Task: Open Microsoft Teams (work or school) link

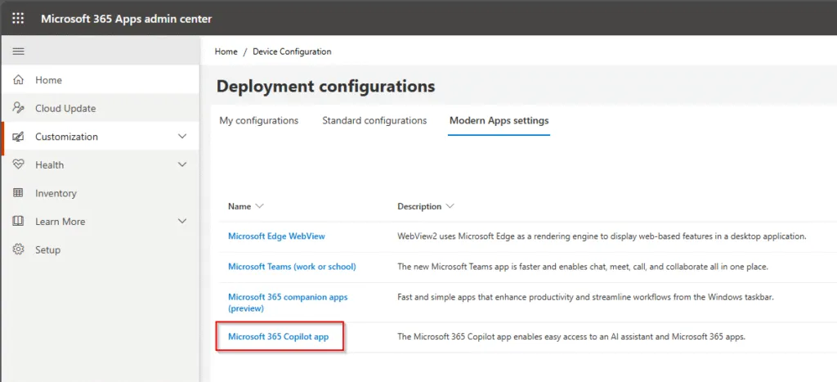Action: [292, 267]
